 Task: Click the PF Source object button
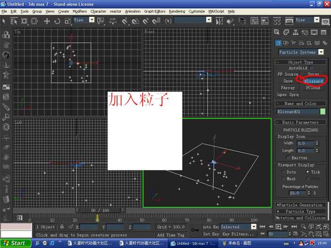click(288, 74)
